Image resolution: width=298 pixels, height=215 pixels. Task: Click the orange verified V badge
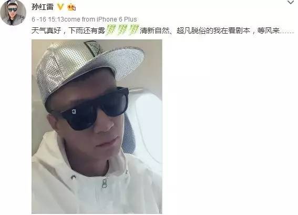[x=60, y=7]
